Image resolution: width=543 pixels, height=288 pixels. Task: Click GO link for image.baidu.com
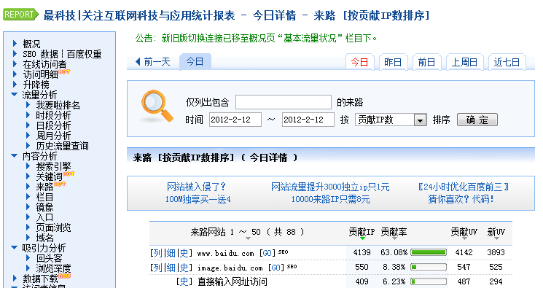tap(276, 268)
